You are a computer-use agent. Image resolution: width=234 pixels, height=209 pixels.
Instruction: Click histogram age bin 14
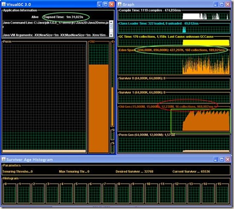[x=208, y=193]
